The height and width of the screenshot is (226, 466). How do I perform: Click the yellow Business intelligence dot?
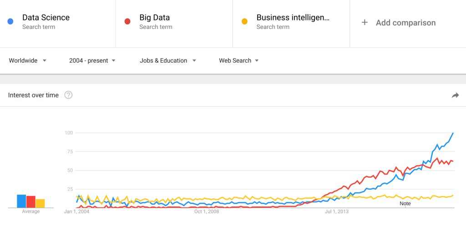[x=245, y=21]
